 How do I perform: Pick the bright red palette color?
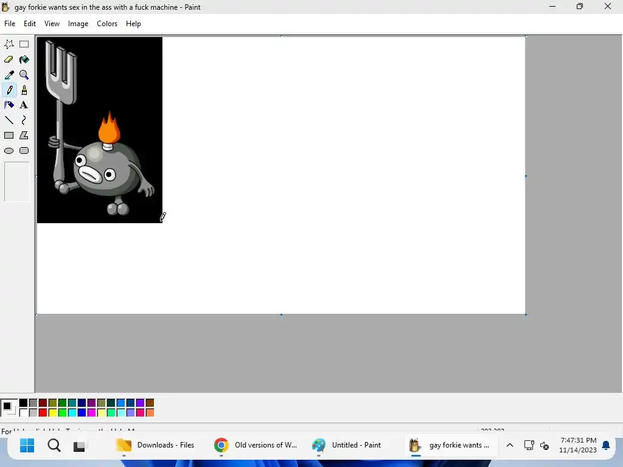coord(43,413)
